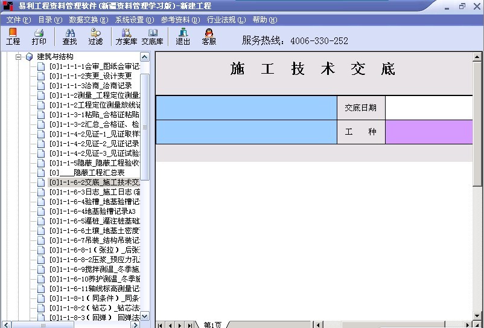Click the 退出 (Exit) toolbar icon
This screenshot has width=484, height=328.
(183, 37)
